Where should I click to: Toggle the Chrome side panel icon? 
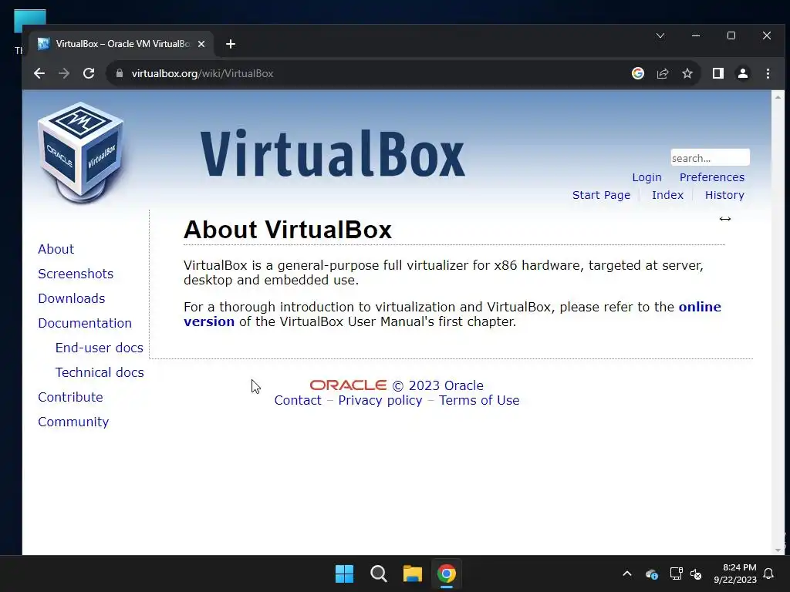(x=718, y=73)
